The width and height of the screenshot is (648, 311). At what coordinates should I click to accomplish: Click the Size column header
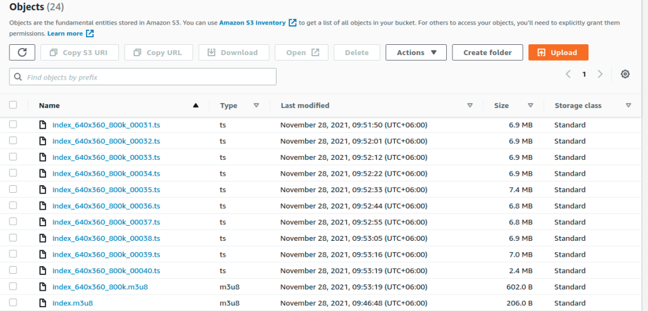(501, 106)
